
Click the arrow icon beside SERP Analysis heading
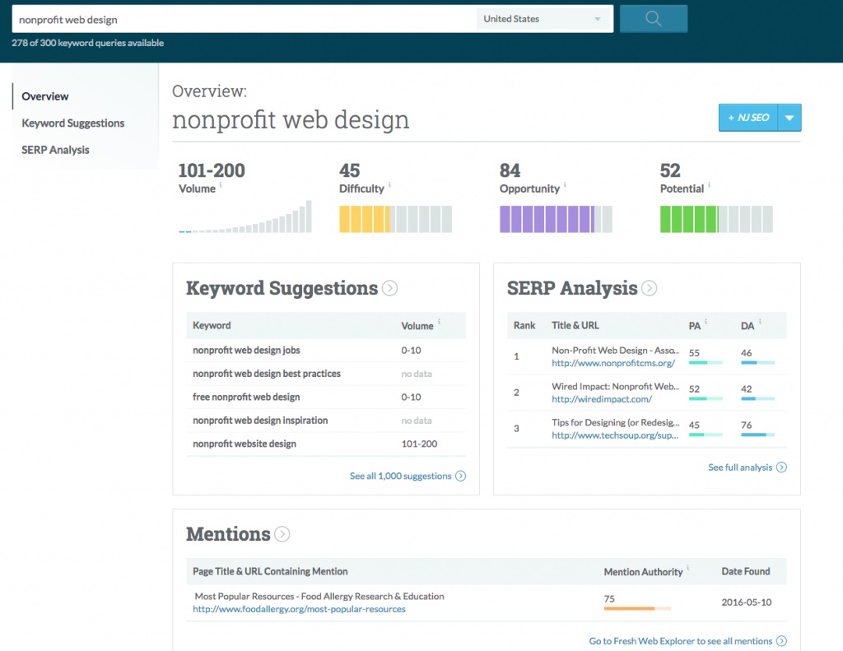650,288
